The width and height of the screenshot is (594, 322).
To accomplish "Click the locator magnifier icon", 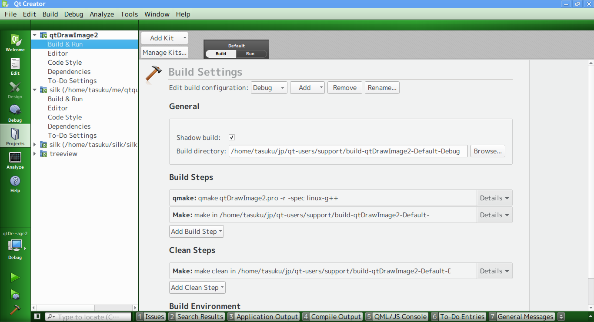I will pyautogui.click(x=51, y=317).
